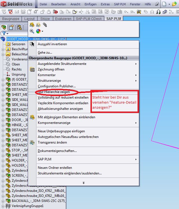Open the SAP PLM submenu in context menu
Screen dimensions: 179x209
(x=83, y=159)
